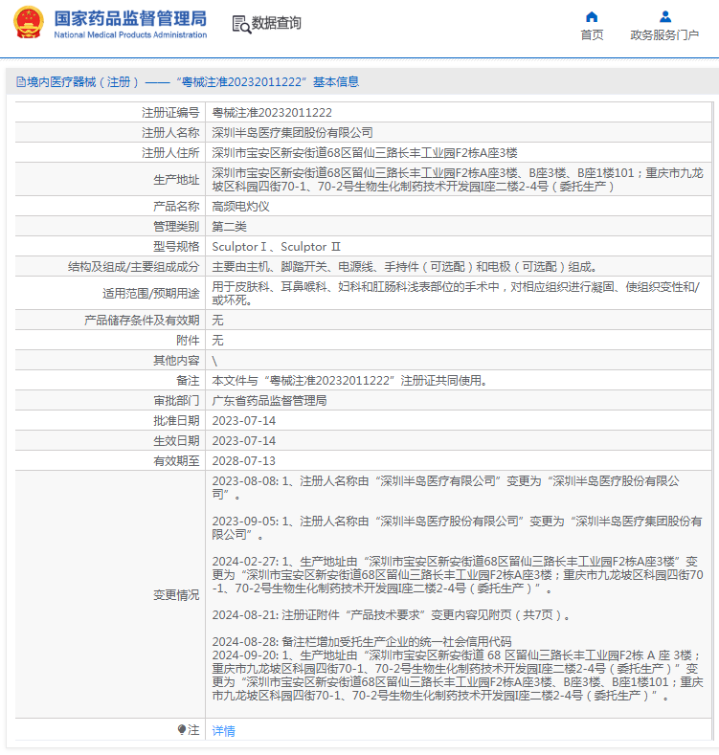Click the backslash value for 其他内容
The image size is (719, 755).
click(214, 361)
